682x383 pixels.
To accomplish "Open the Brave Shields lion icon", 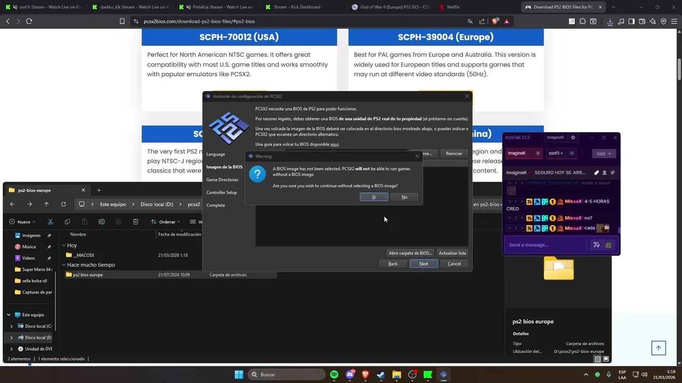I will 494,21.
